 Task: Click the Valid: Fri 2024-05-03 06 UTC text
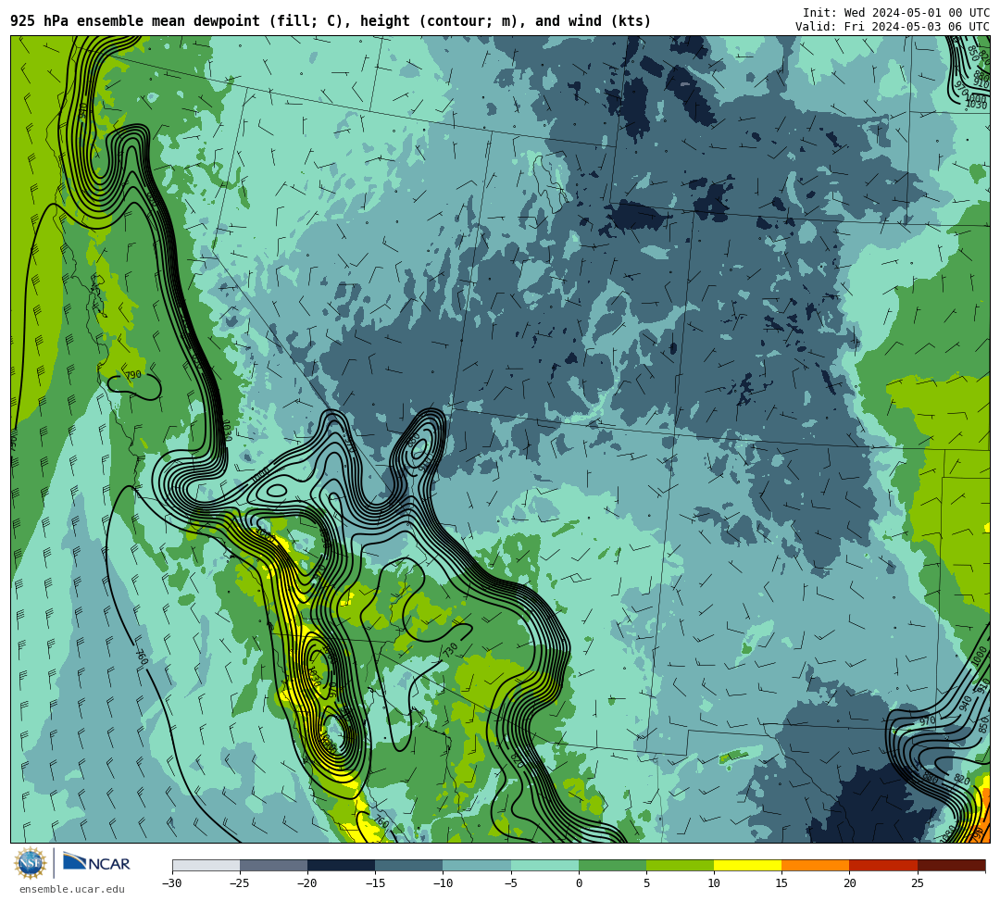coord(892,27)
